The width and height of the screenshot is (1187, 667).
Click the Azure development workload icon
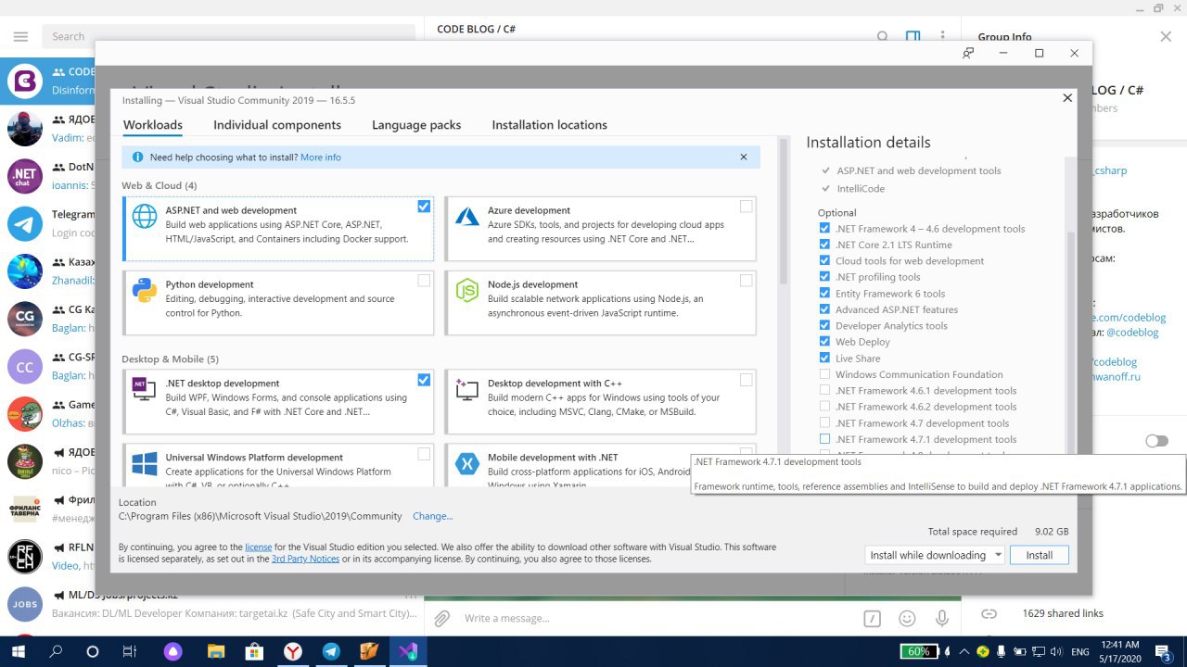pyautogui.click(x=467, y=217)
